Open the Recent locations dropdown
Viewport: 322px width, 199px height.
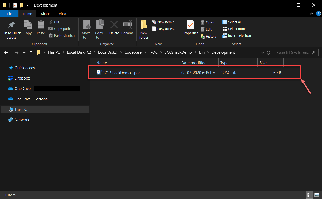[x=24, y=53]
